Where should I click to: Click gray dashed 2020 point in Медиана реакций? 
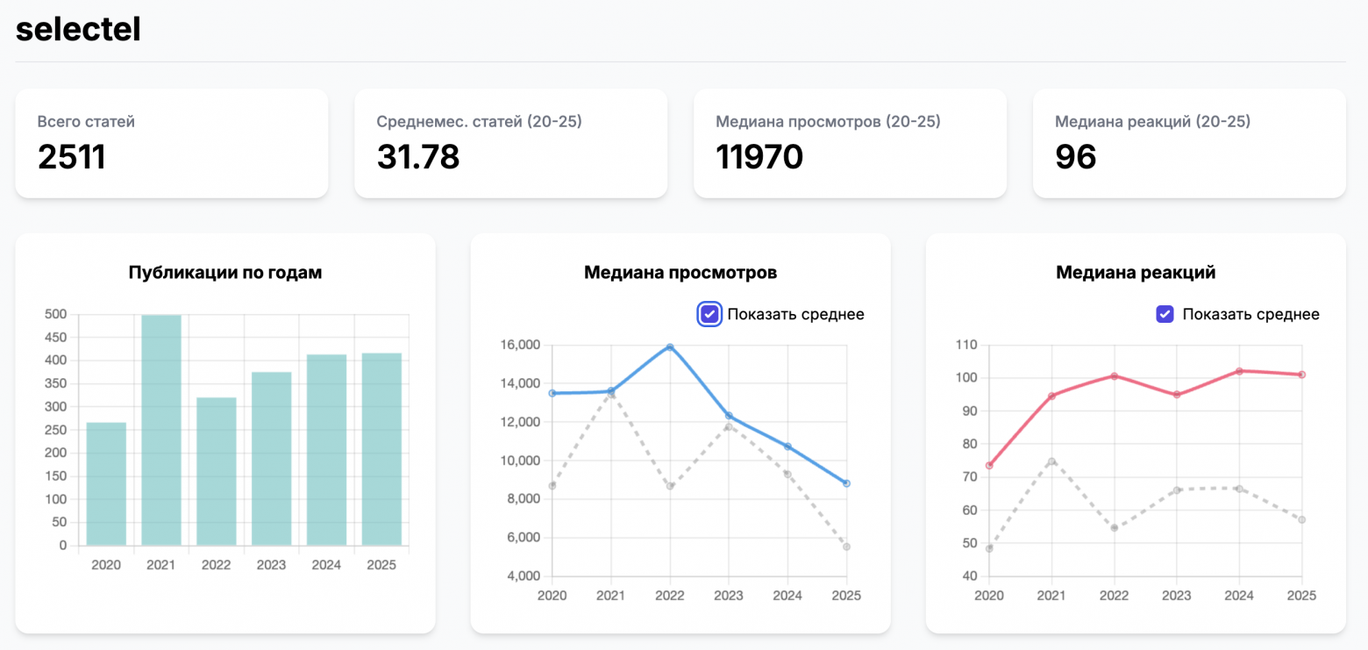tap(989, 548)
